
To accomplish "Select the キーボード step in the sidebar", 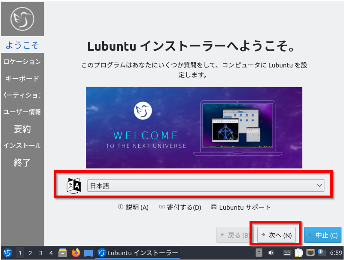I will click(x=22, y=78).
